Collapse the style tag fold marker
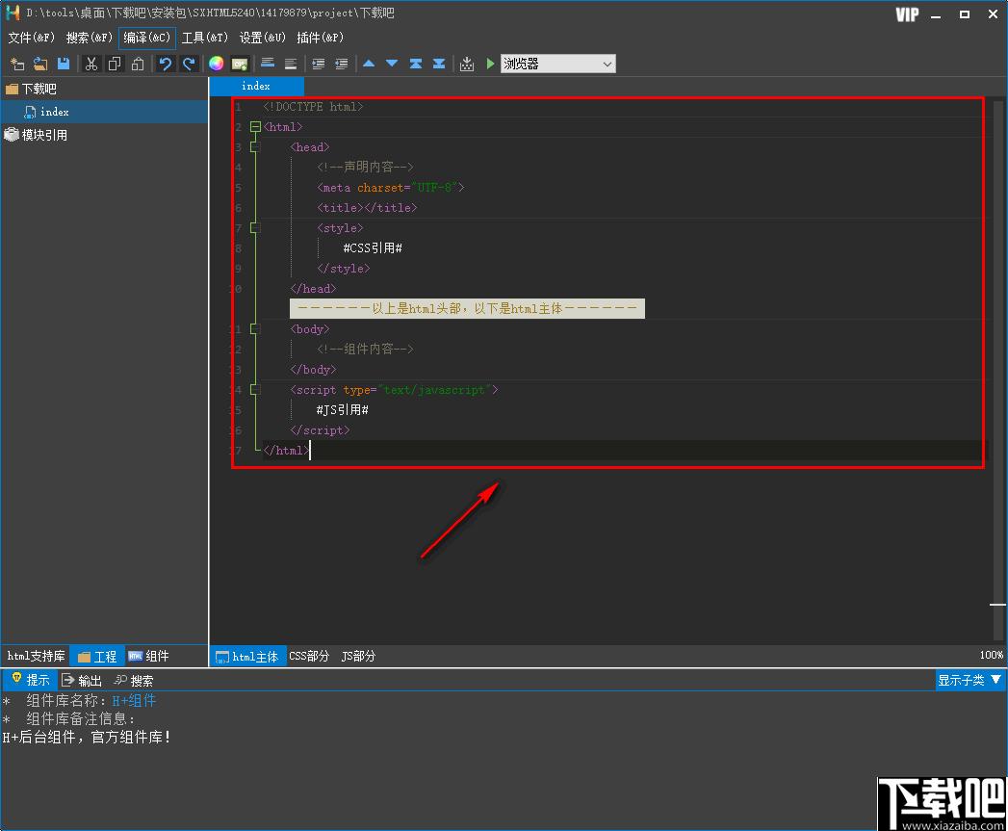The height and width of the screenshot is (831, 1008). (255, 227)
